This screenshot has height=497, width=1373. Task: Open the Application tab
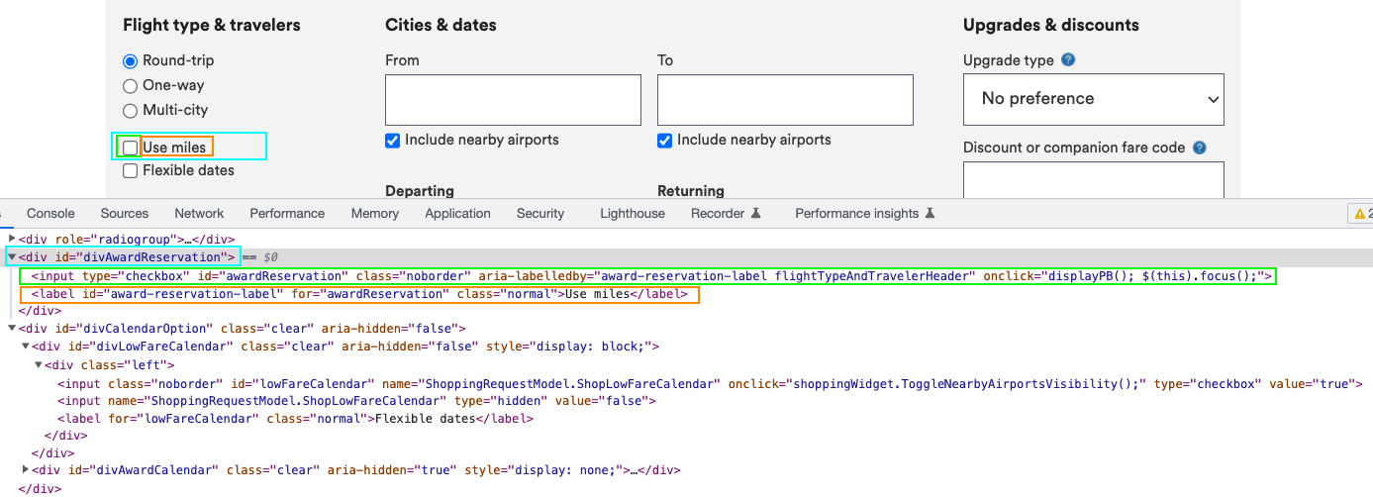[457, 213]
